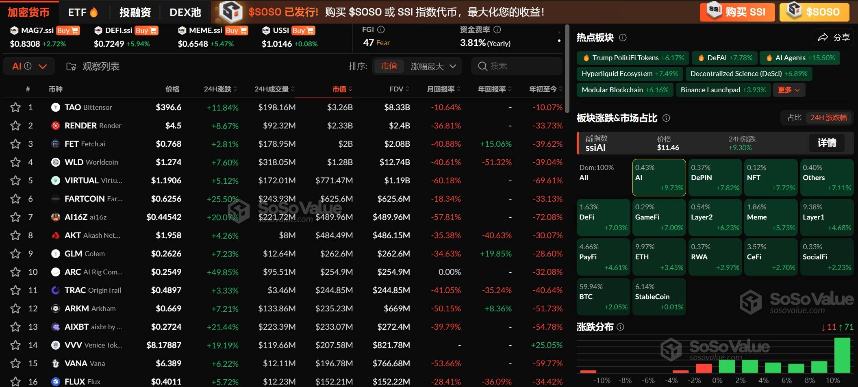The image size is (858, 387).
Task: Buy DEFI.ssi cart button
Action: click(x=146, y=30)
